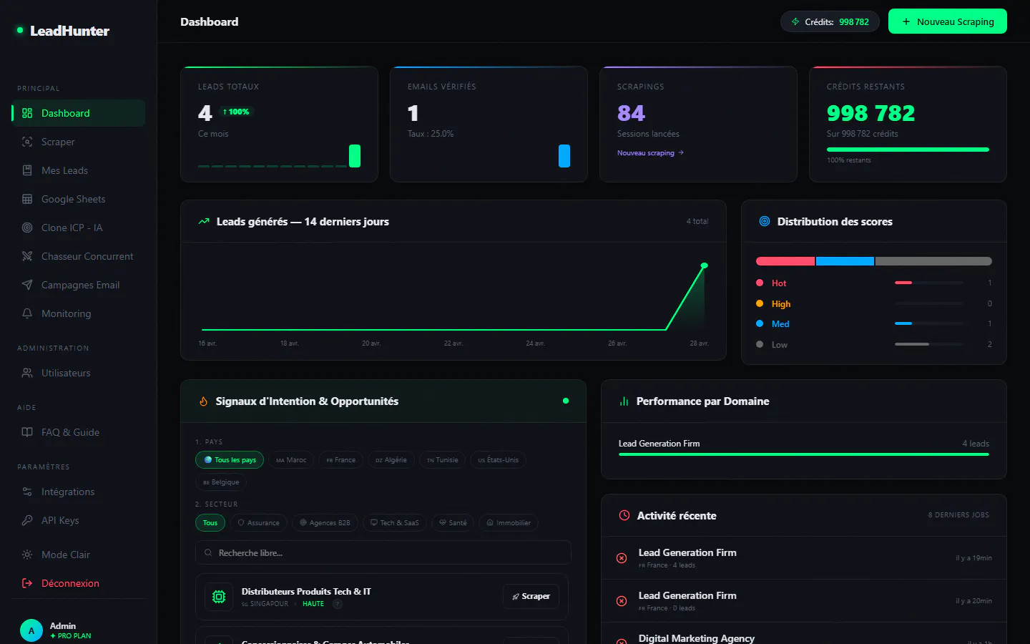
Task: Filter by Immobilier sector
Action: [509, 523]
